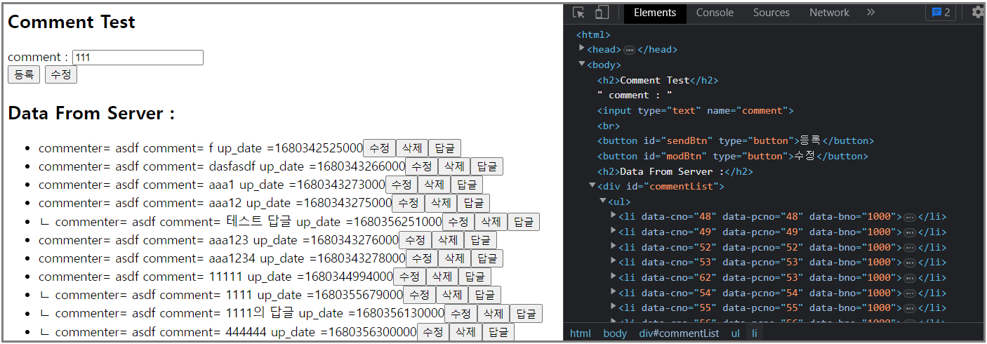Image resolution: width=987 pixels, height=344 pixels.
Task: Expand the head element node
Action: 582,49
